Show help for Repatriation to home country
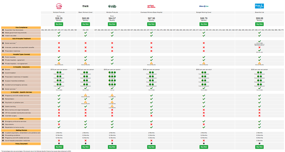The width and height of the screenshot is (285, 152). click(3, 127)
